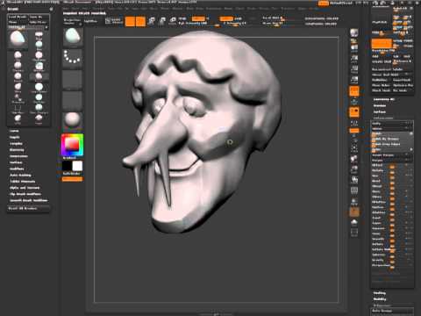Click the Quick Sketch icon
This screenshot has width=421, height=316.
click(x=113, y=21)
